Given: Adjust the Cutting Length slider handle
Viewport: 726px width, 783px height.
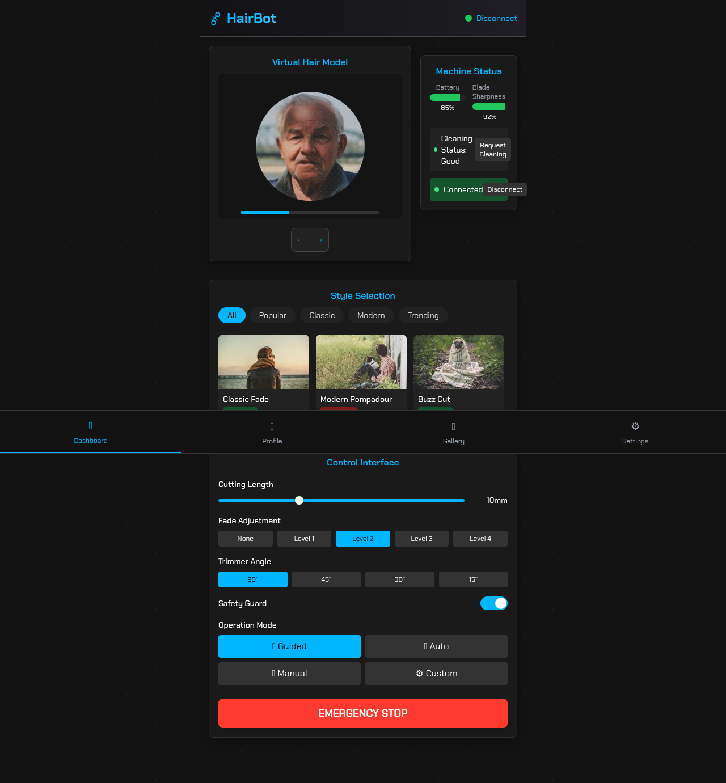Looking at the screenshot, I should click(299, 500).
